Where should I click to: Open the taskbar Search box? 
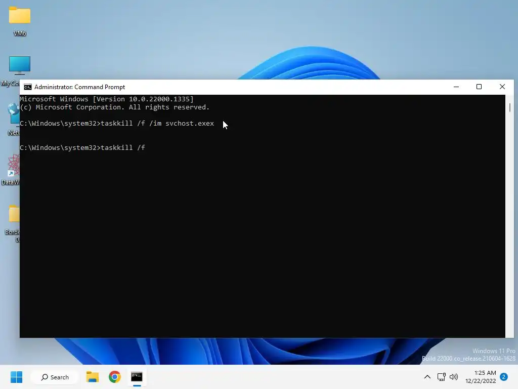[55, 377]
